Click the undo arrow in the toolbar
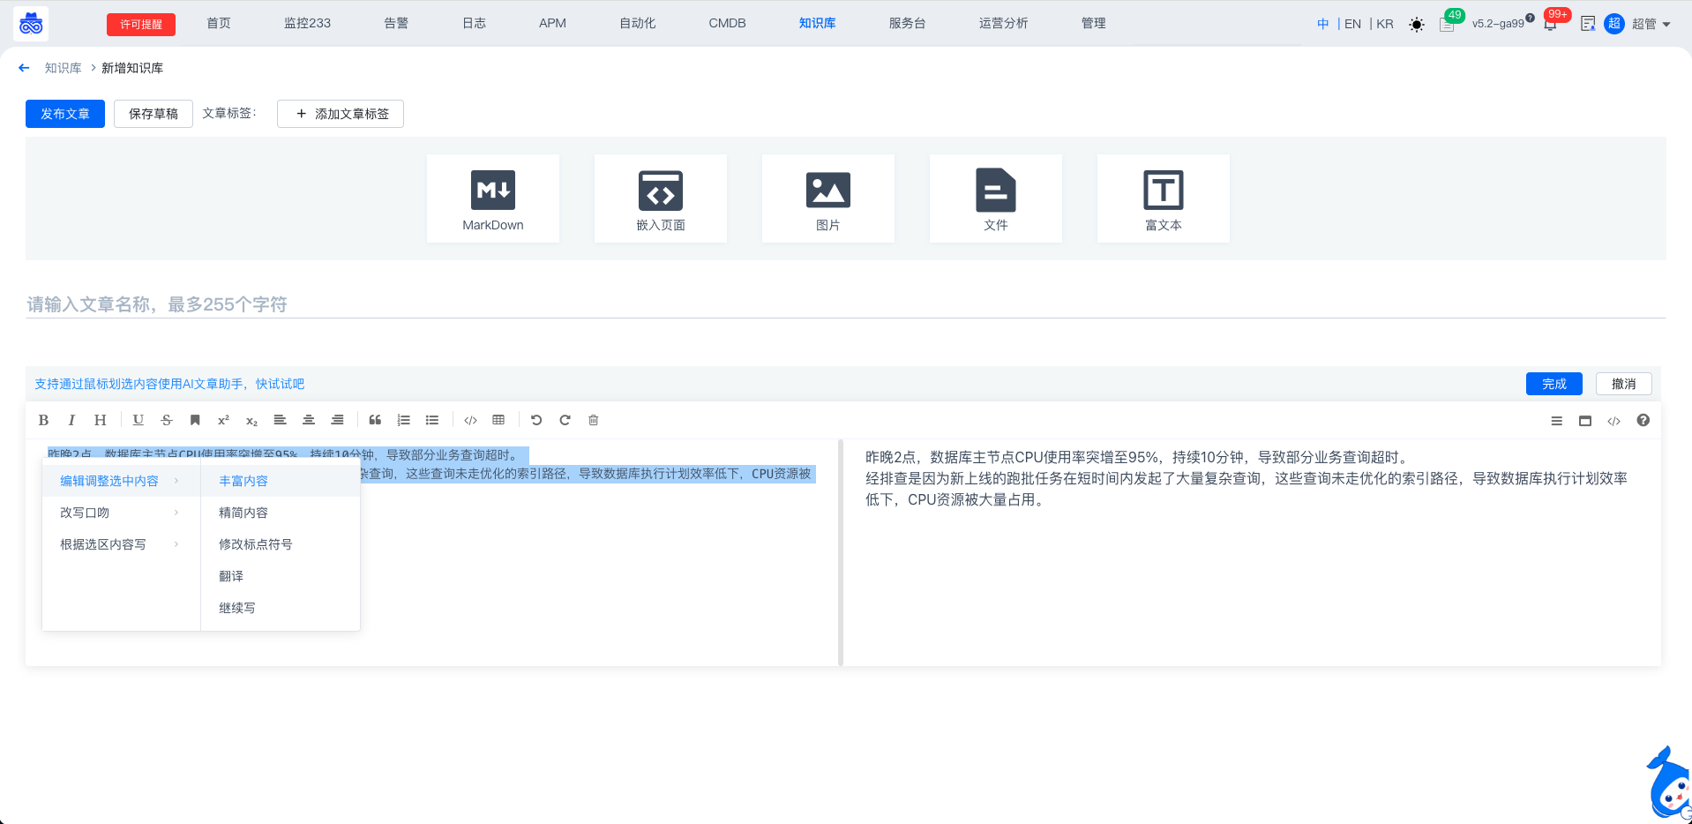The height and width of the screenshot is (824, 1692). tap(536, 421)
